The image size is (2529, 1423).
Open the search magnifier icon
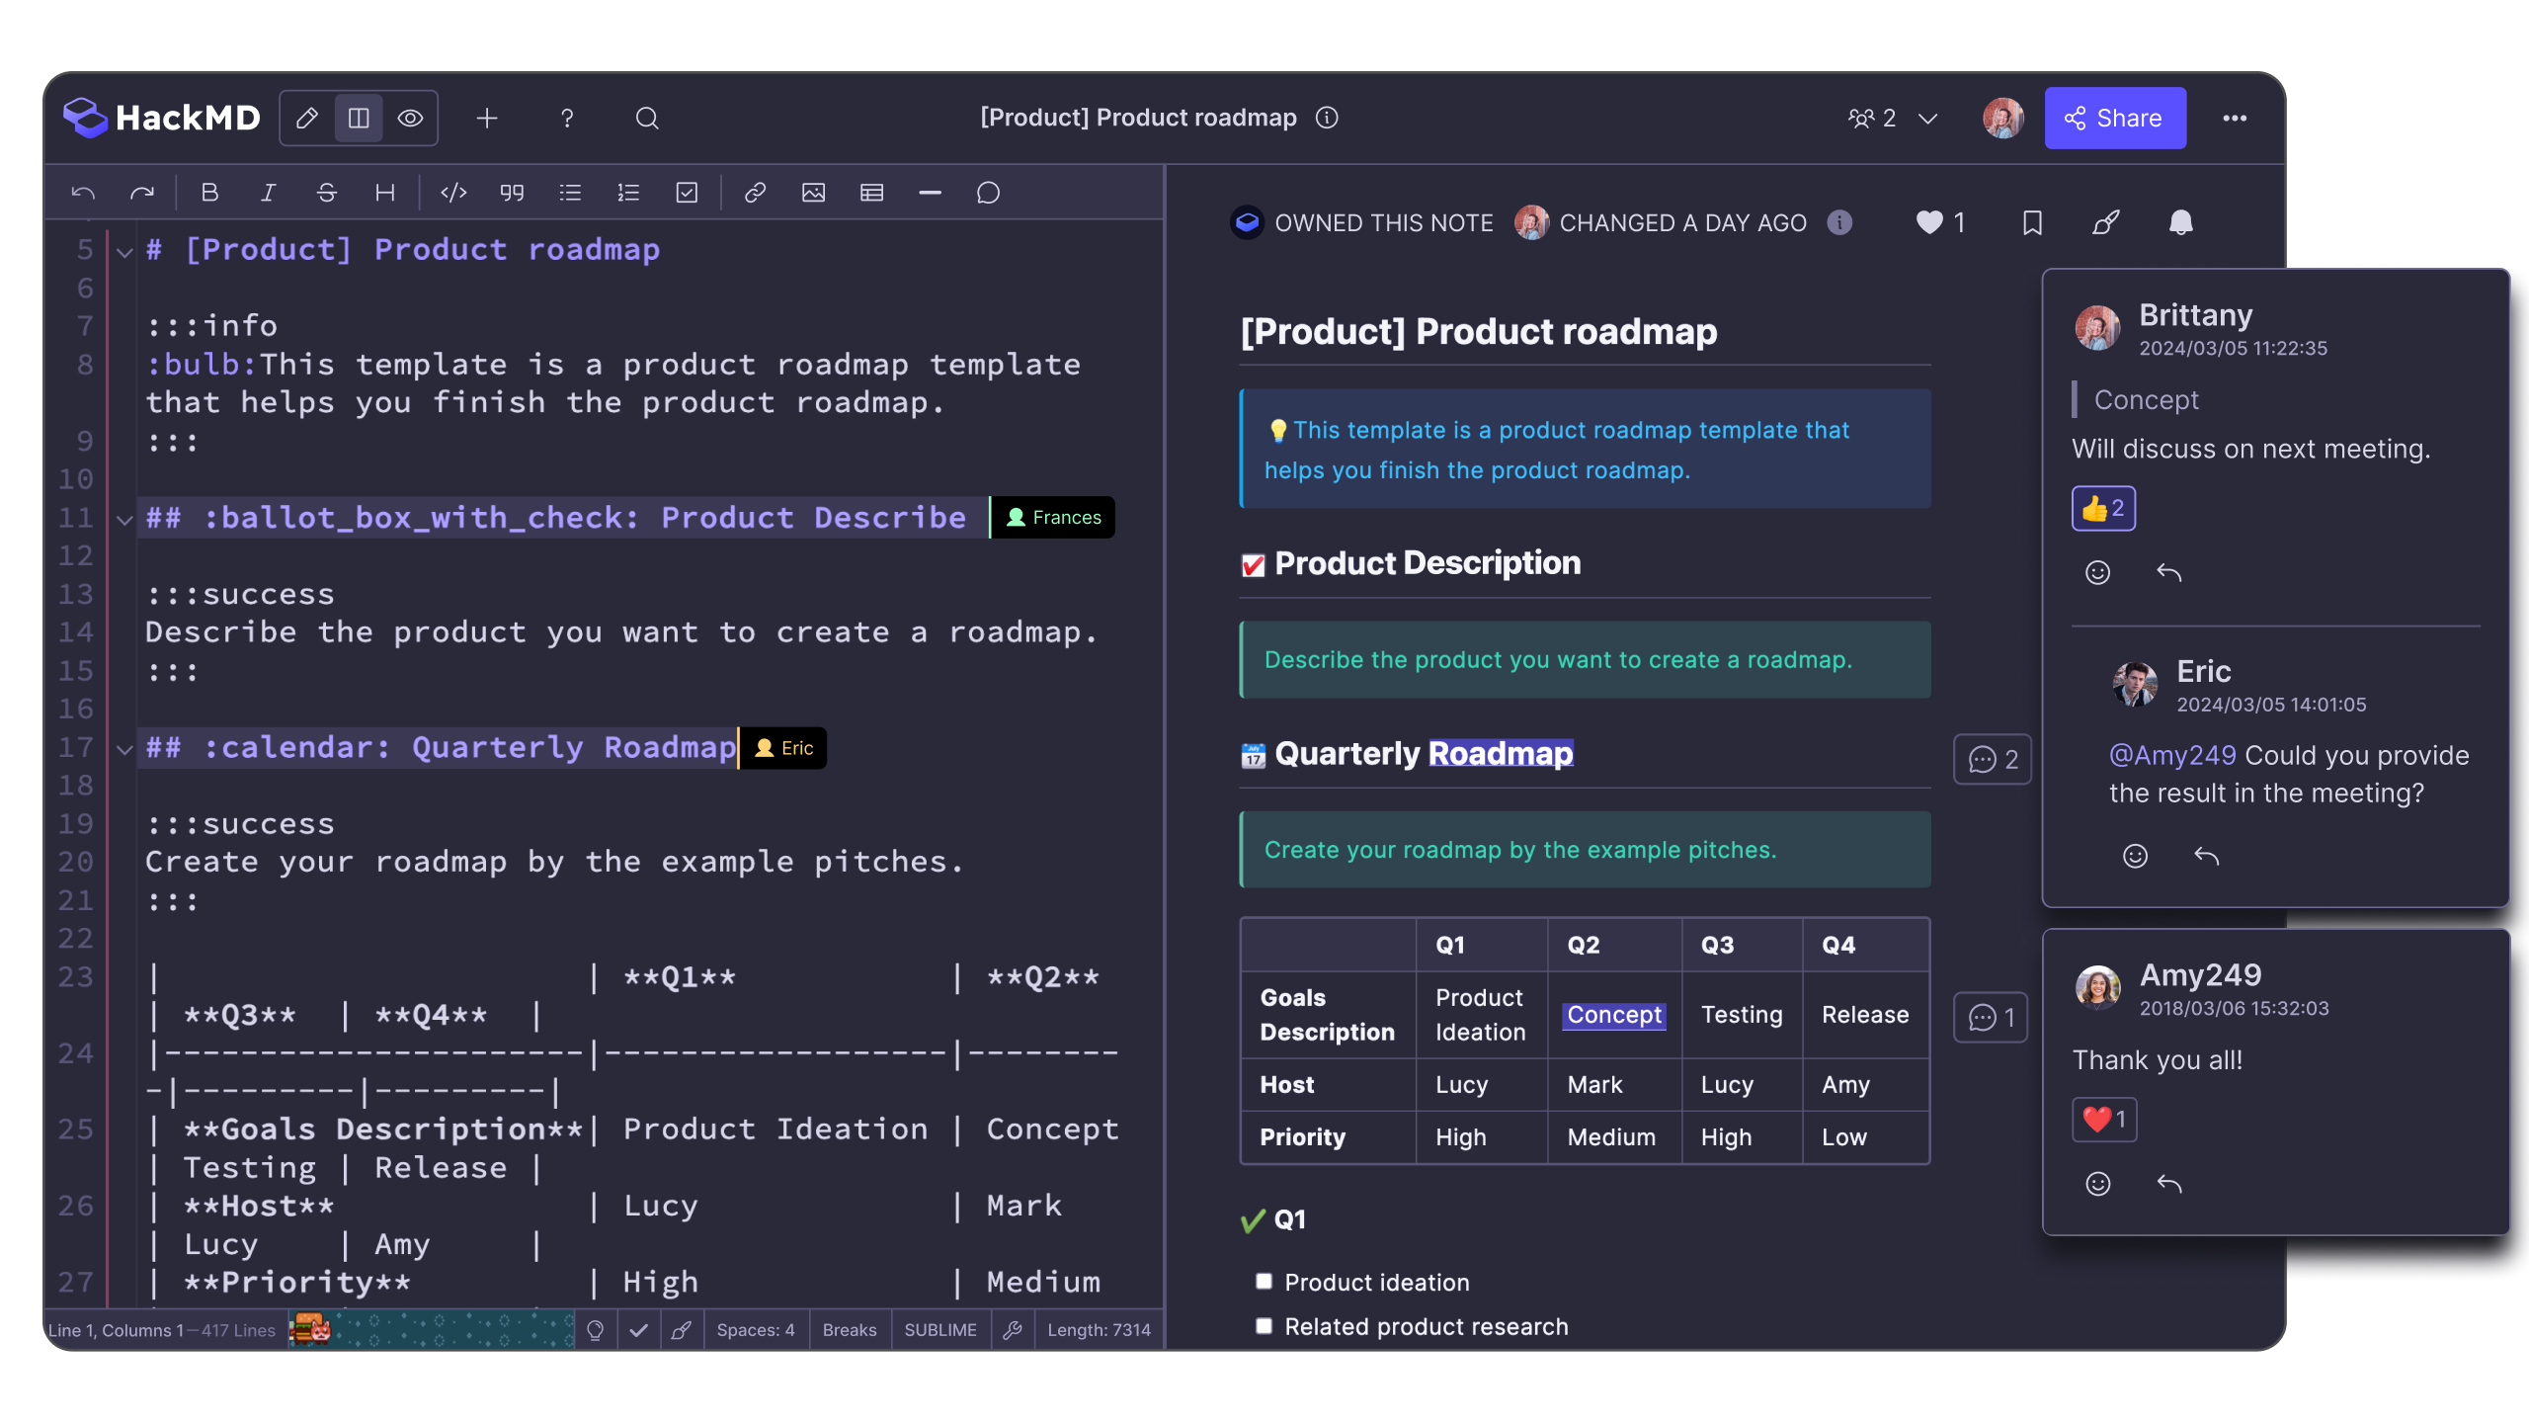pos(647,119)
